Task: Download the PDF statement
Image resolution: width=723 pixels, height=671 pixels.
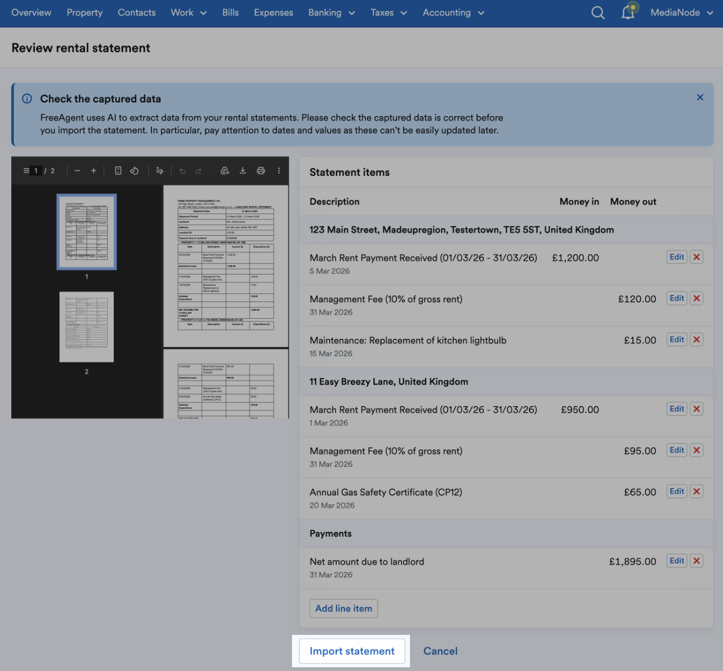Action: coord(243,170)
